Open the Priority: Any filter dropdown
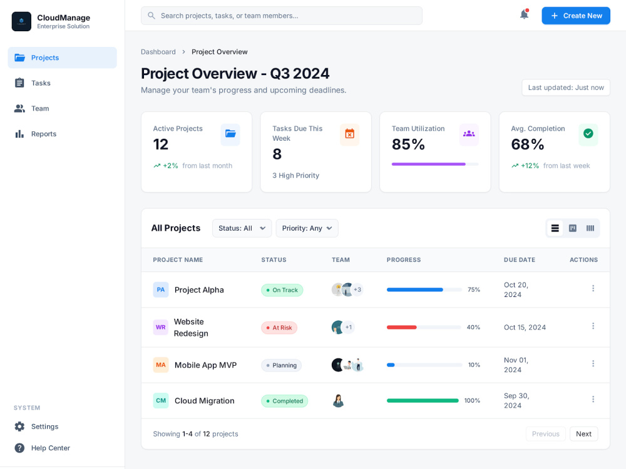The height and width of the screenshot is (469, 626). pyautogui.click(x=307, y=228)
